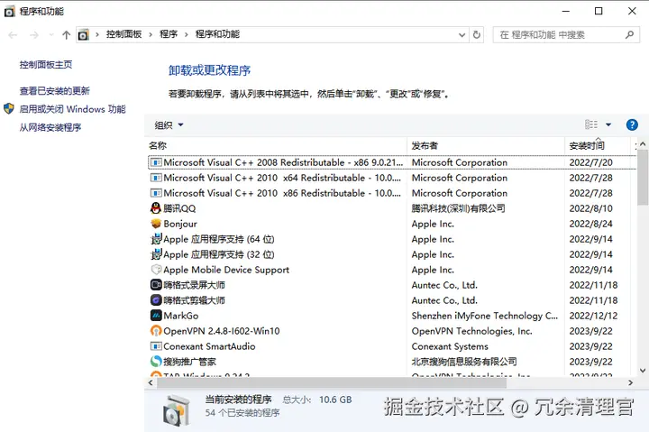Click the Visual C++ 2010 x64 icon

[x=156, y=178]
